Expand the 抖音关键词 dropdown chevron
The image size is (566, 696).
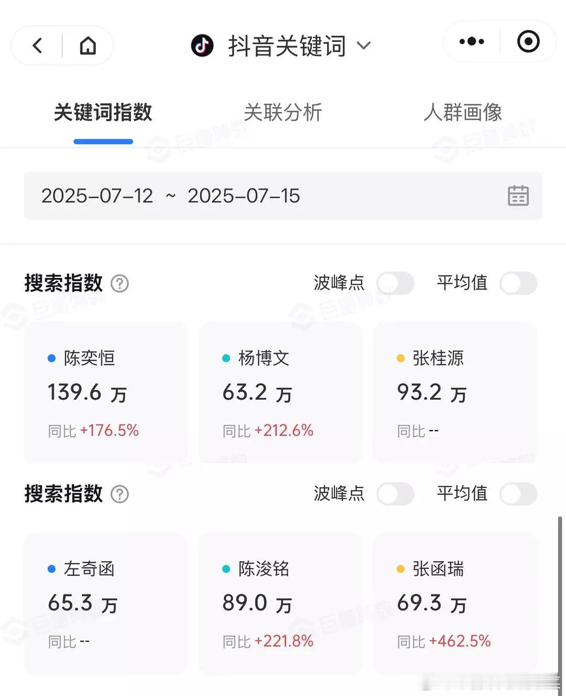coord(364,46)
